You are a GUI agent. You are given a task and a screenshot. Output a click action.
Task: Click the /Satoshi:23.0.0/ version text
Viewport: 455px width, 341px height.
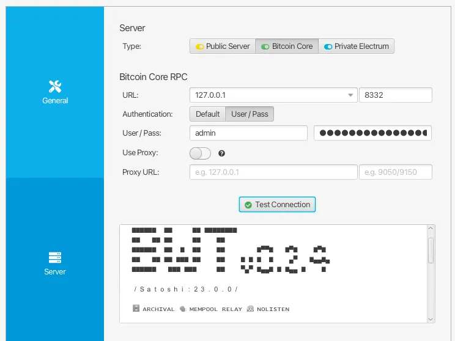pyautogui.click(x=186, y=290)
